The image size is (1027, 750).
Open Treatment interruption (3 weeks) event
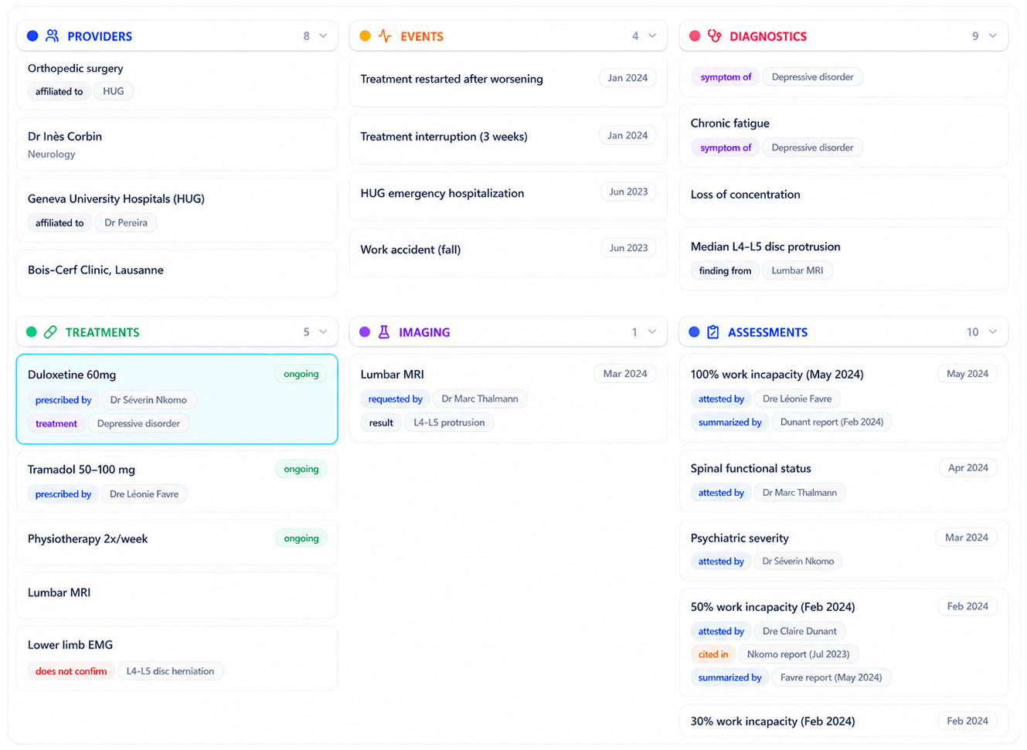[508, 139]
